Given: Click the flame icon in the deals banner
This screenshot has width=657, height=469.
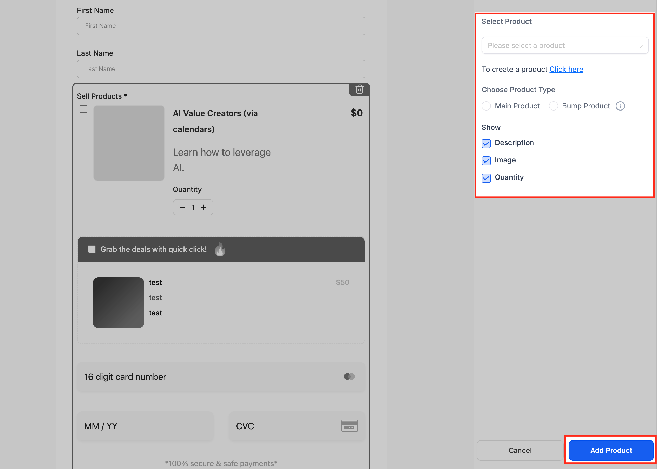Looking at the screenshot, I should click(220, 249).
